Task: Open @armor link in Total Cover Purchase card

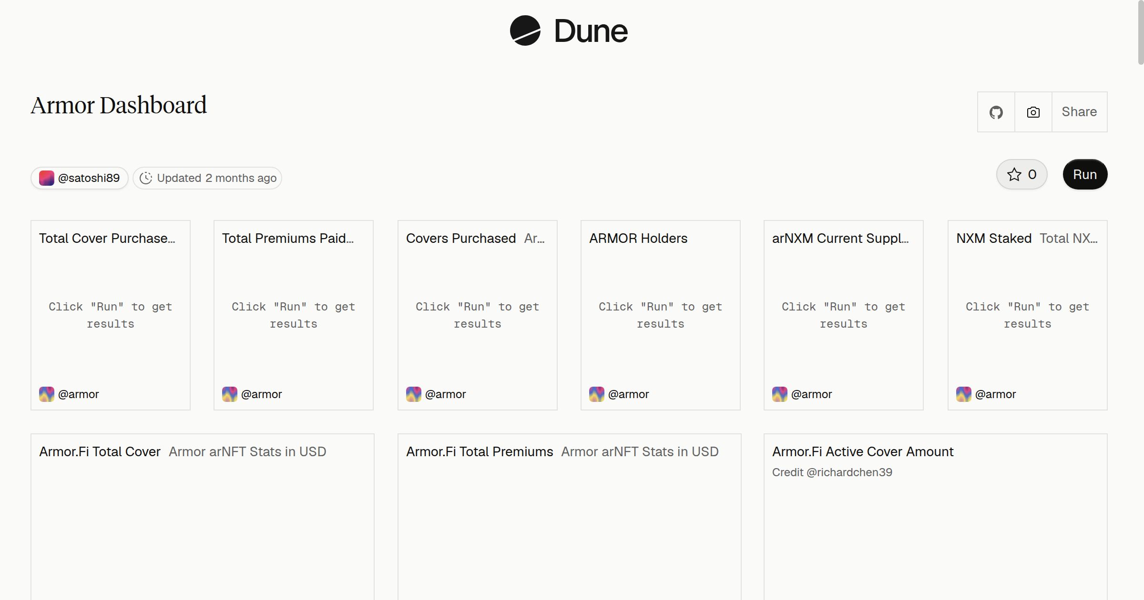Action: coord(78,394)
